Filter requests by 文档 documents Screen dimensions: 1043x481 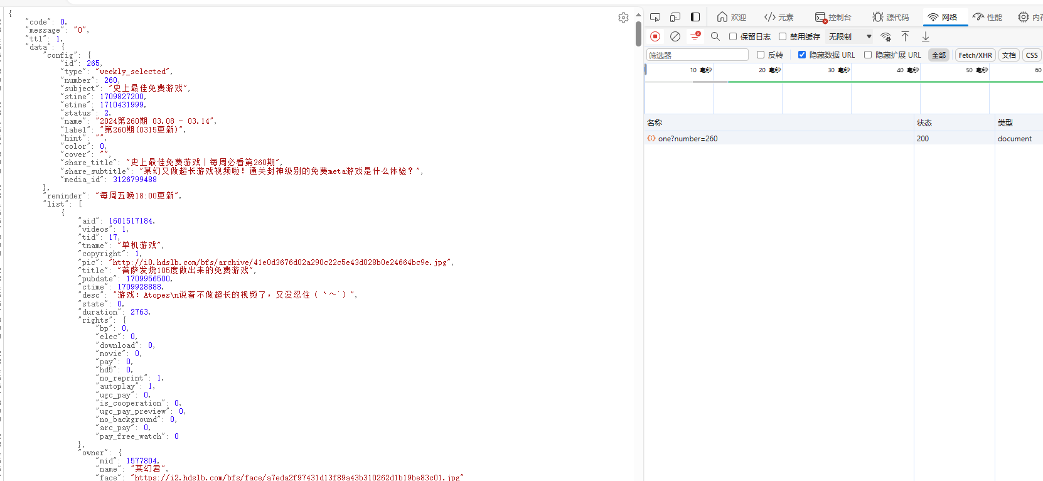coord(1008,55)
